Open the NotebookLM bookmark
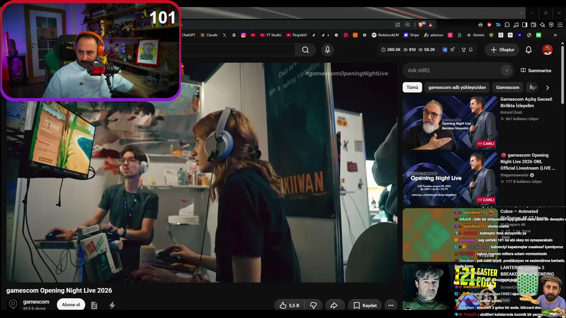Screen dimensions: 566x318 click(x=385, y=35)
